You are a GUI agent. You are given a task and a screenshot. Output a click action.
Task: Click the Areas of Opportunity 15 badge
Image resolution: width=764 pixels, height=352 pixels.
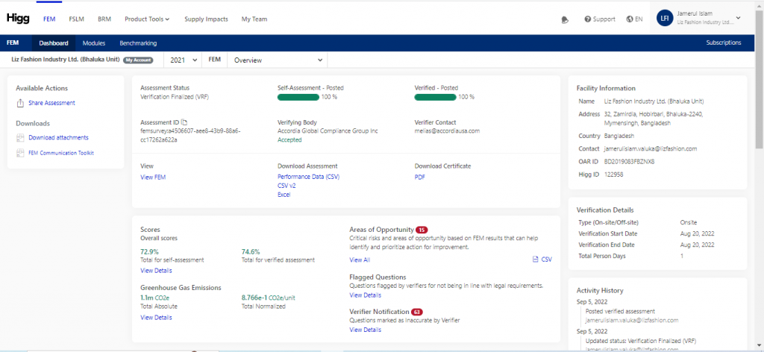[422, 229]
